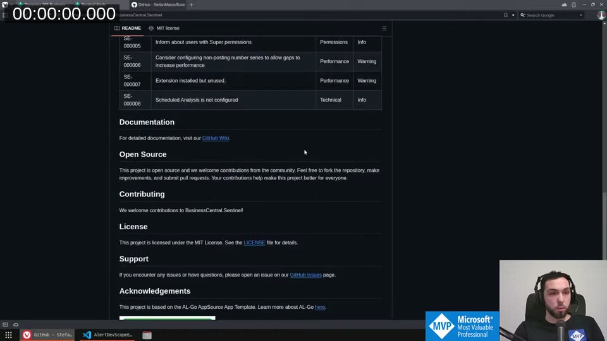Switch to Vivaldi GitHub taskbar window

[x=47, y=335]
